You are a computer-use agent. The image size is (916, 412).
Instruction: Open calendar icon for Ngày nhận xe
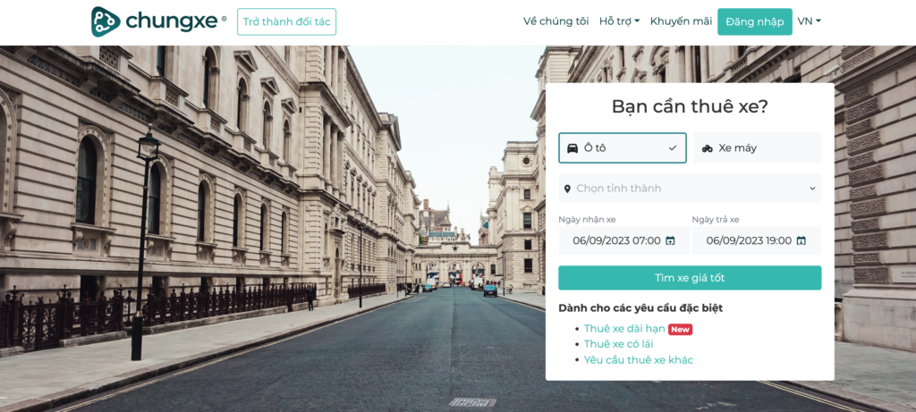point(670,240)
